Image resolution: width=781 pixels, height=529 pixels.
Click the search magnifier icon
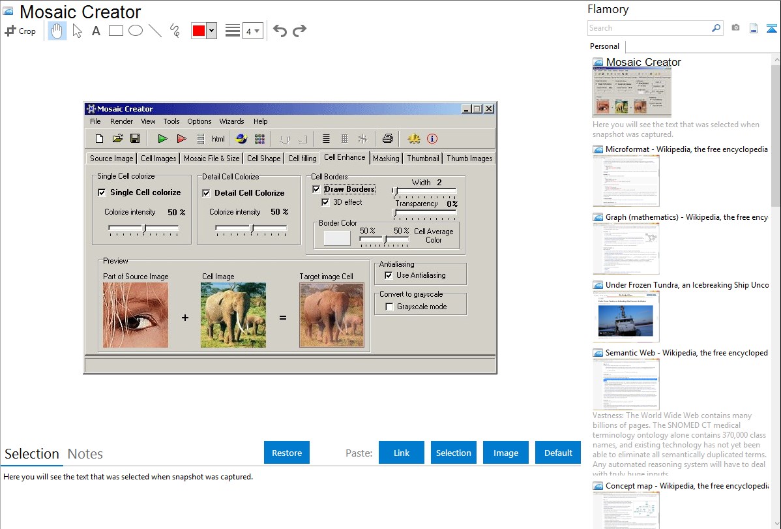pos(716,28)
